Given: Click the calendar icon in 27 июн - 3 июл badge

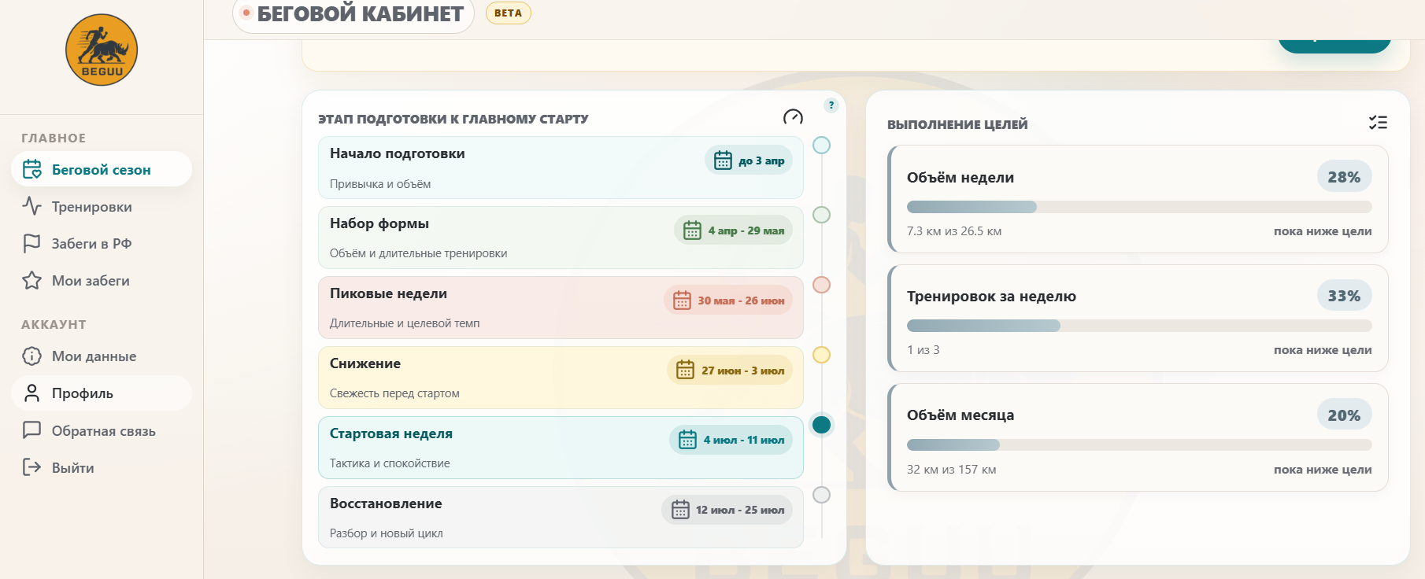Looking at the screenshot, I should click(x=686, y=370).
